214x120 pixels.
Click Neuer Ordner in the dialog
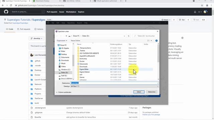pyautogui.click(x=76, y=41)
